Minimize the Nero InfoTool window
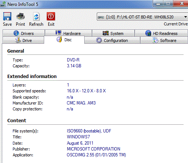 158,4
